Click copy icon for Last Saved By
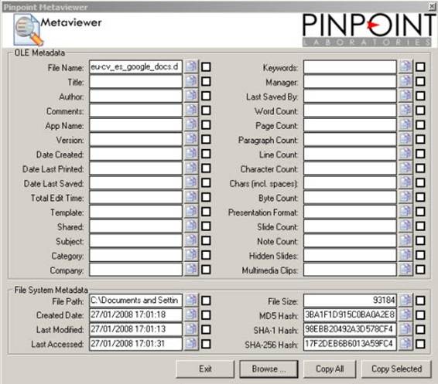438x384 pixels. [405, 96]
